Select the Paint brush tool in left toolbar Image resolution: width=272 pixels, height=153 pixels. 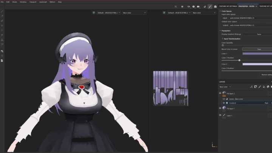2,11
